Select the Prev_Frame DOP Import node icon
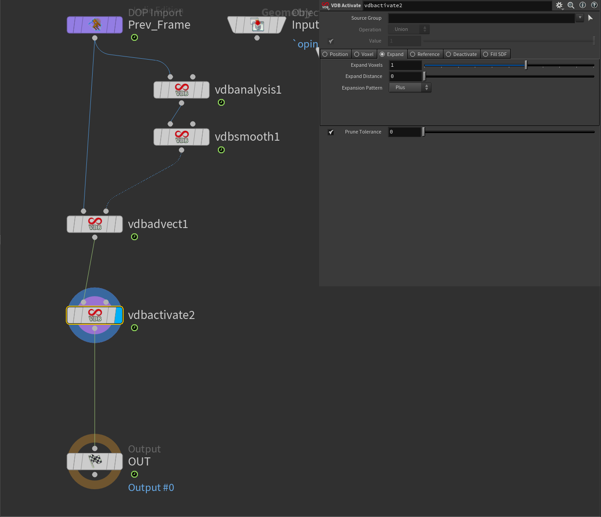Image resolution: width=601 pixels, height=517 pixels. (95, 25)
